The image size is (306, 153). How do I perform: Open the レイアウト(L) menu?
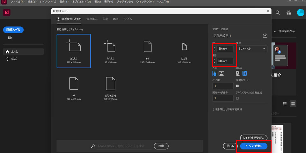click(x=48, y=2)
